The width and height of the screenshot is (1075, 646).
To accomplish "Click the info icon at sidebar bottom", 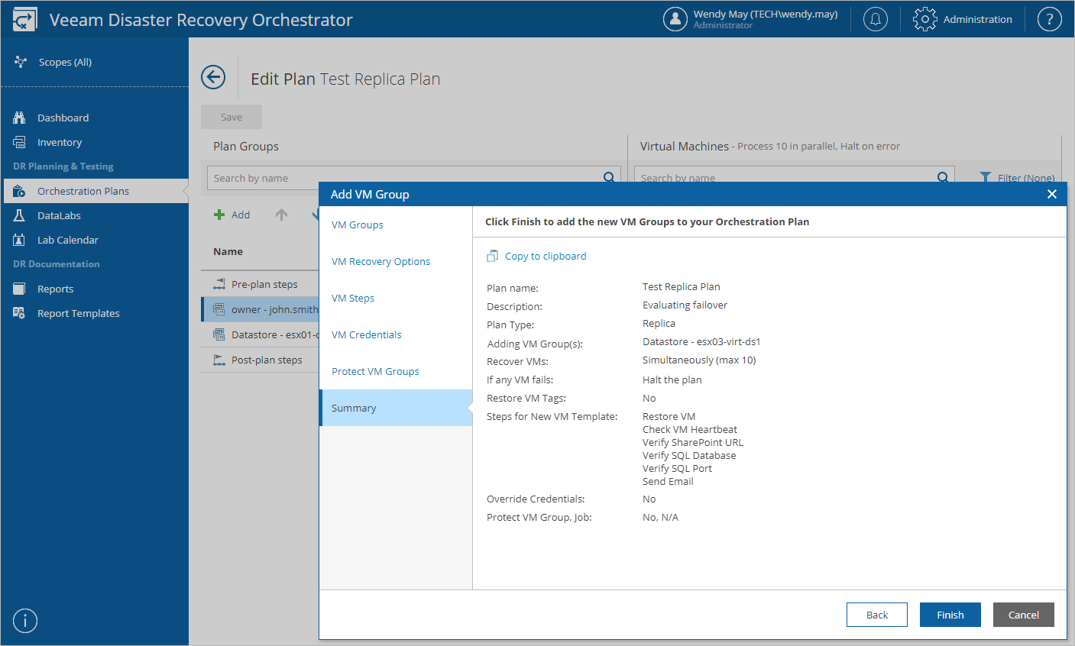I will click(x=25, y=621).
